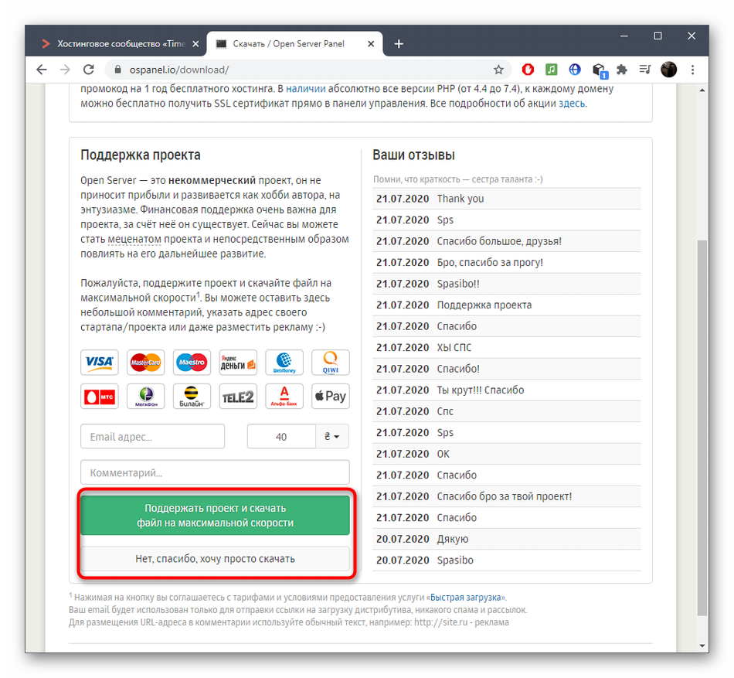
Task: Choose QIWI payment icon
Action: pos(331,362)
